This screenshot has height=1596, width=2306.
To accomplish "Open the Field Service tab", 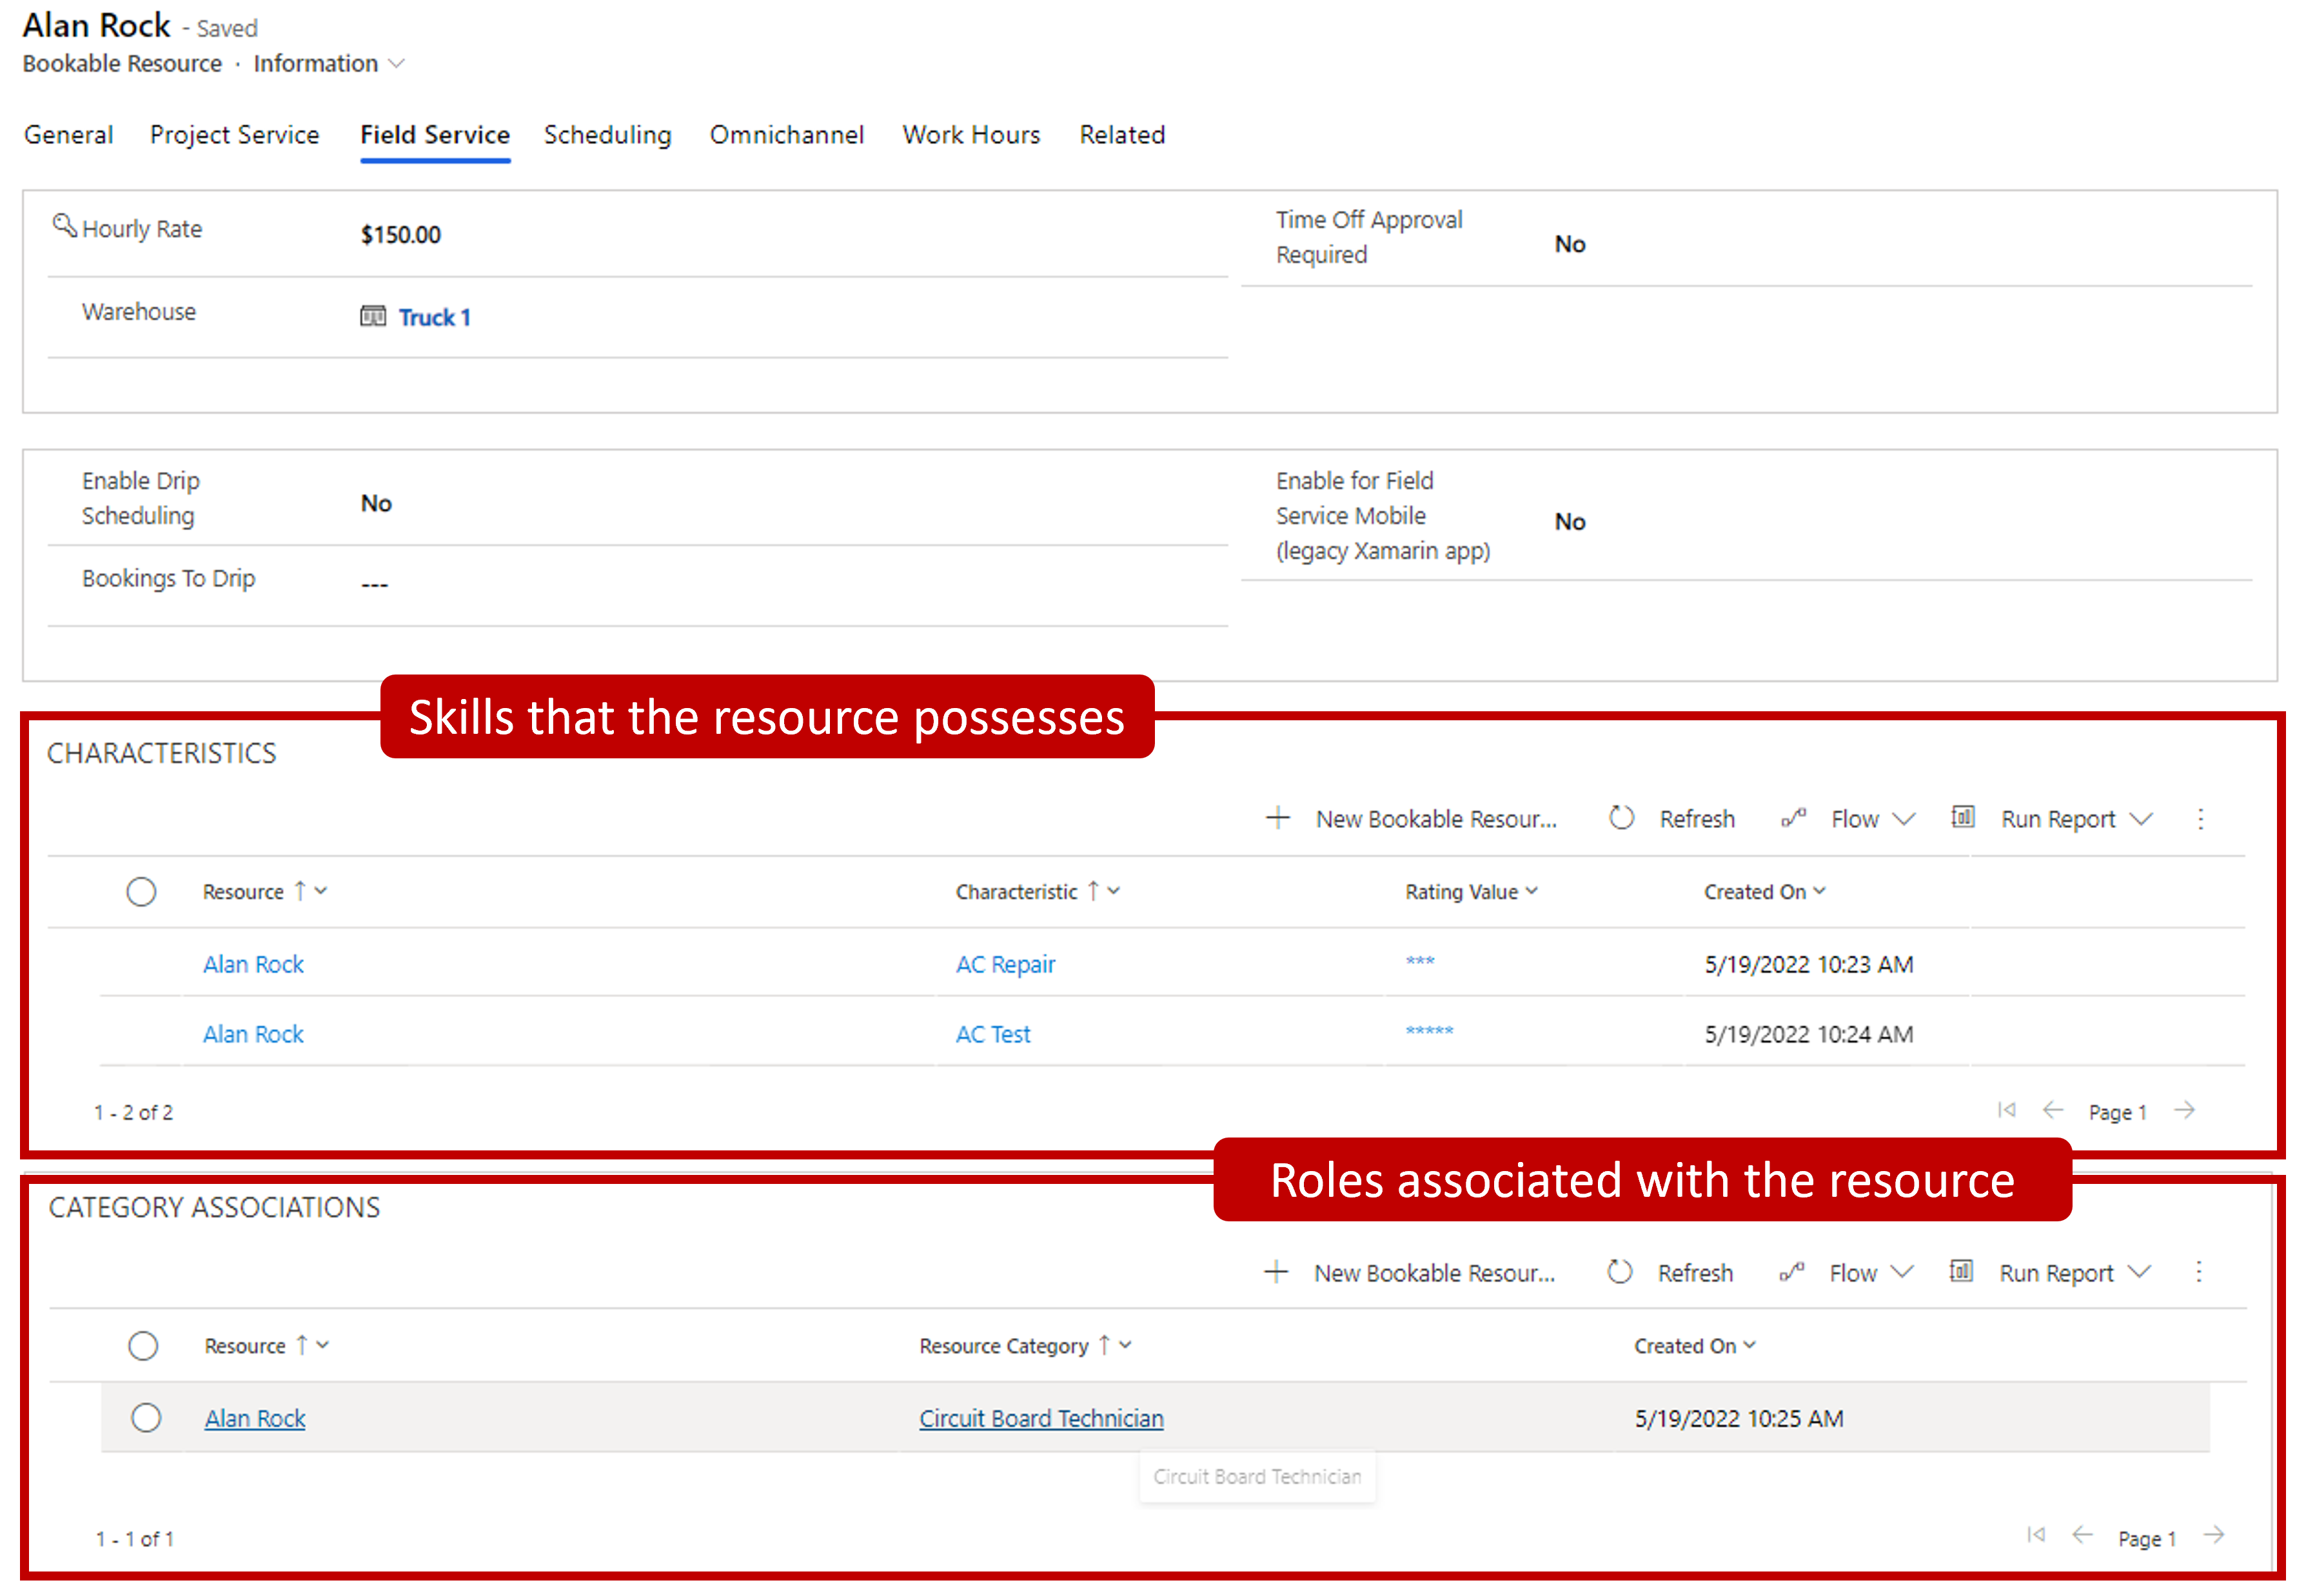I will tap(435, 134).
